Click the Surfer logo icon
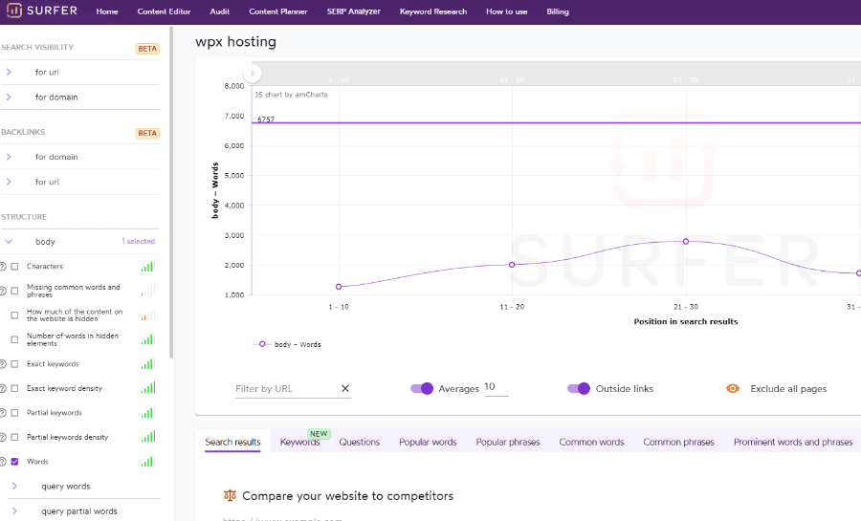861x521 pixels. tap(13, 10)
